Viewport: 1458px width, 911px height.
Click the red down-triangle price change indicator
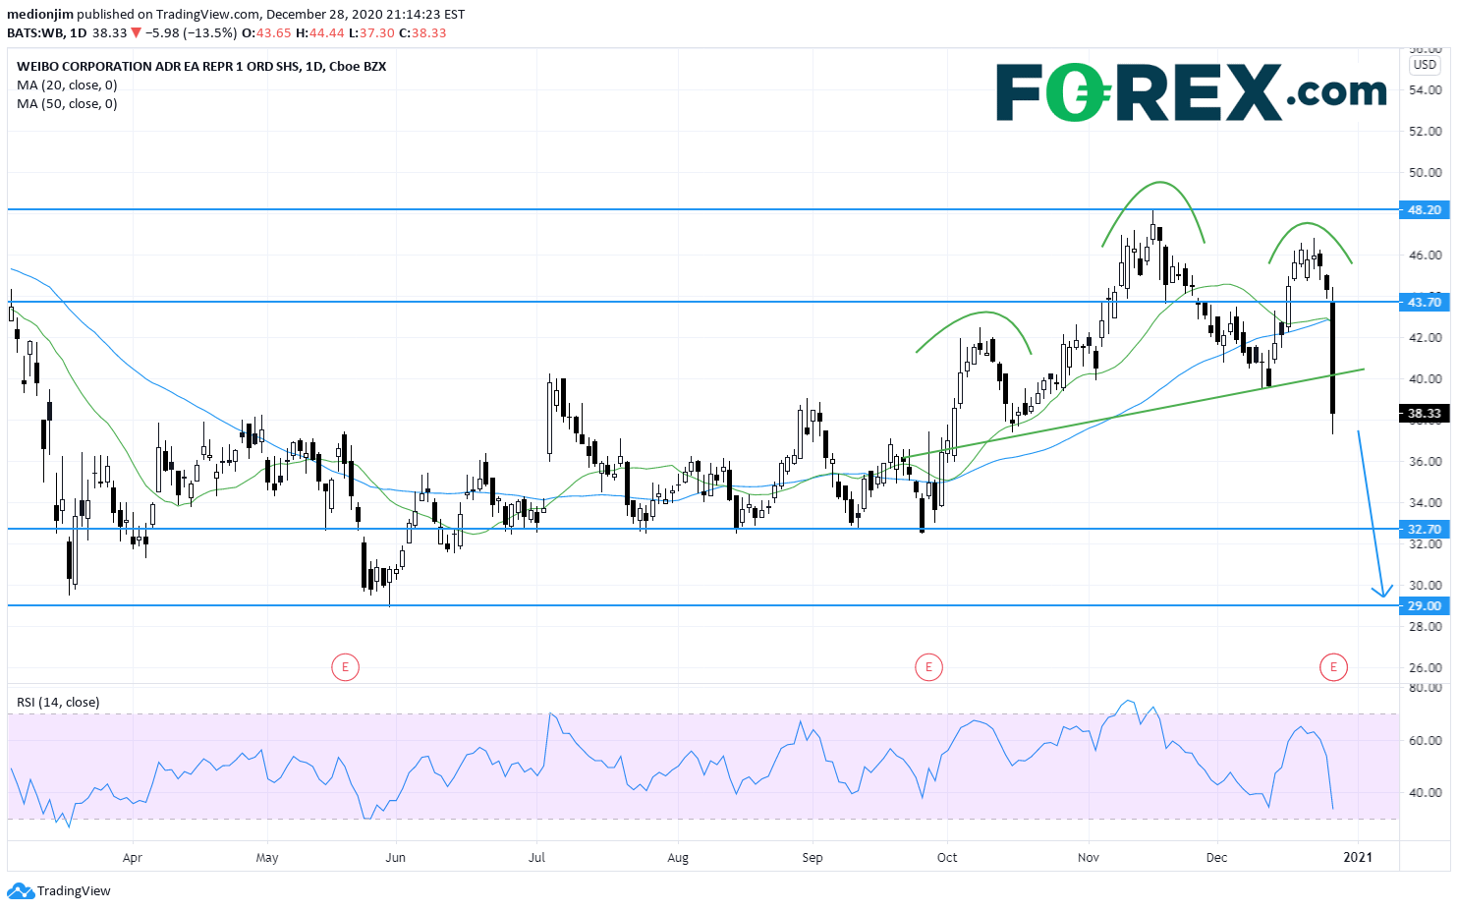pyautogui.click(x=137, y=32)
